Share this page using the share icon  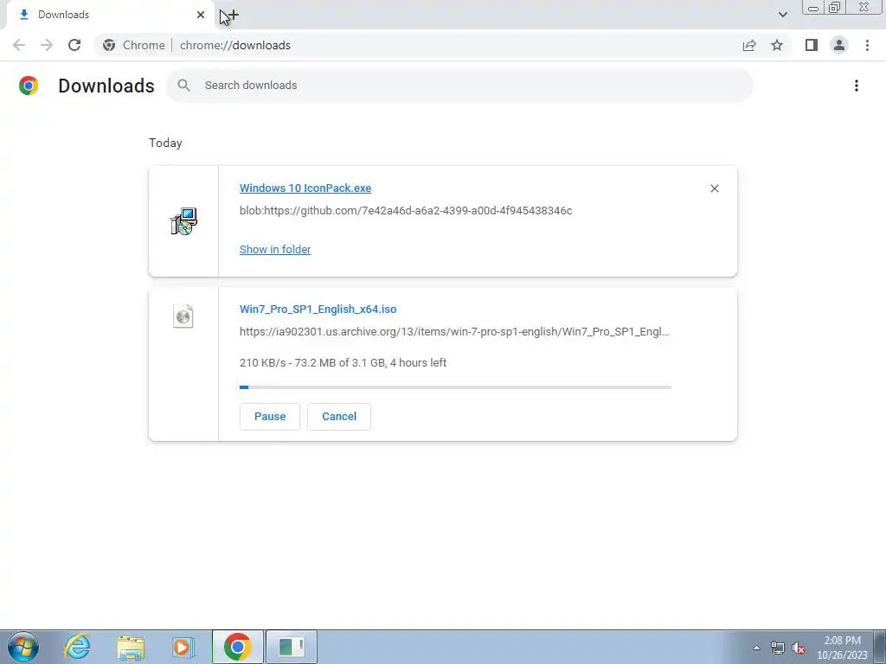(749, 45)
